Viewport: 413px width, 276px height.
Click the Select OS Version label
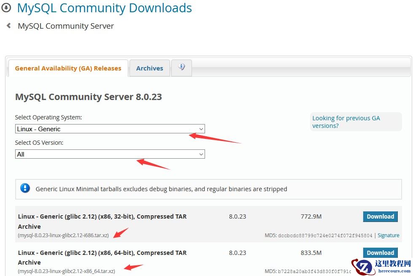pos(39,143)
